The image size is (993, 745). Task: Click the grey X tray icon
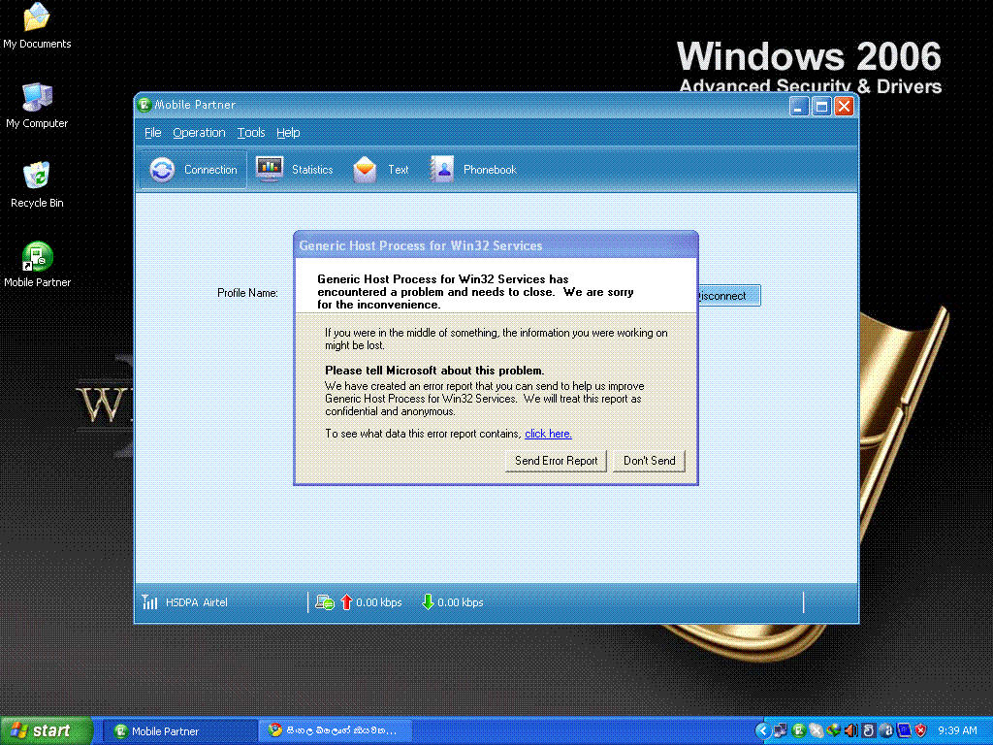pos(816,730)
